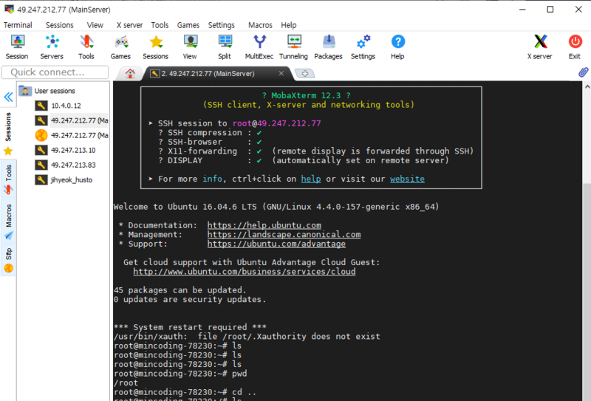Open the Sftp sidebar vertical tab
Viewport: 591px width, 401px height.
coord(8,260)
